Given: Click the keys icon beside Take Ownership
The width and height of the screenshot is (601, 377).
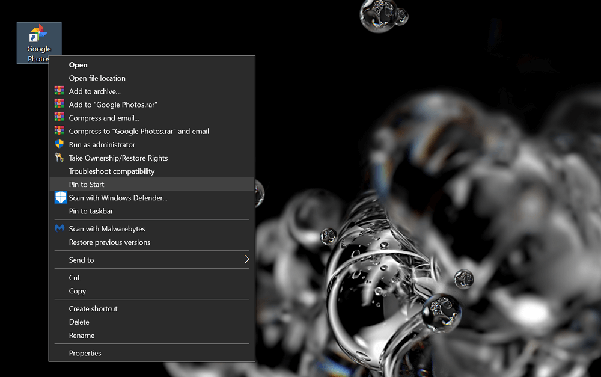Looking at the screenshot, I should click(x=59, y=158).
